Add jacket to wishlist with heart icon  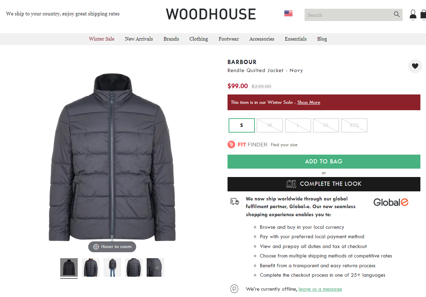(x=415, y=66)
